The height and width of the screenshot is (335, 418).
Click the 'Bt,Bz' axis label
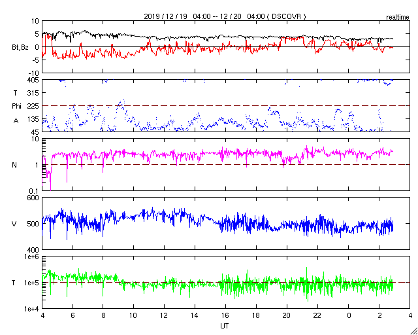click(20, 48)
